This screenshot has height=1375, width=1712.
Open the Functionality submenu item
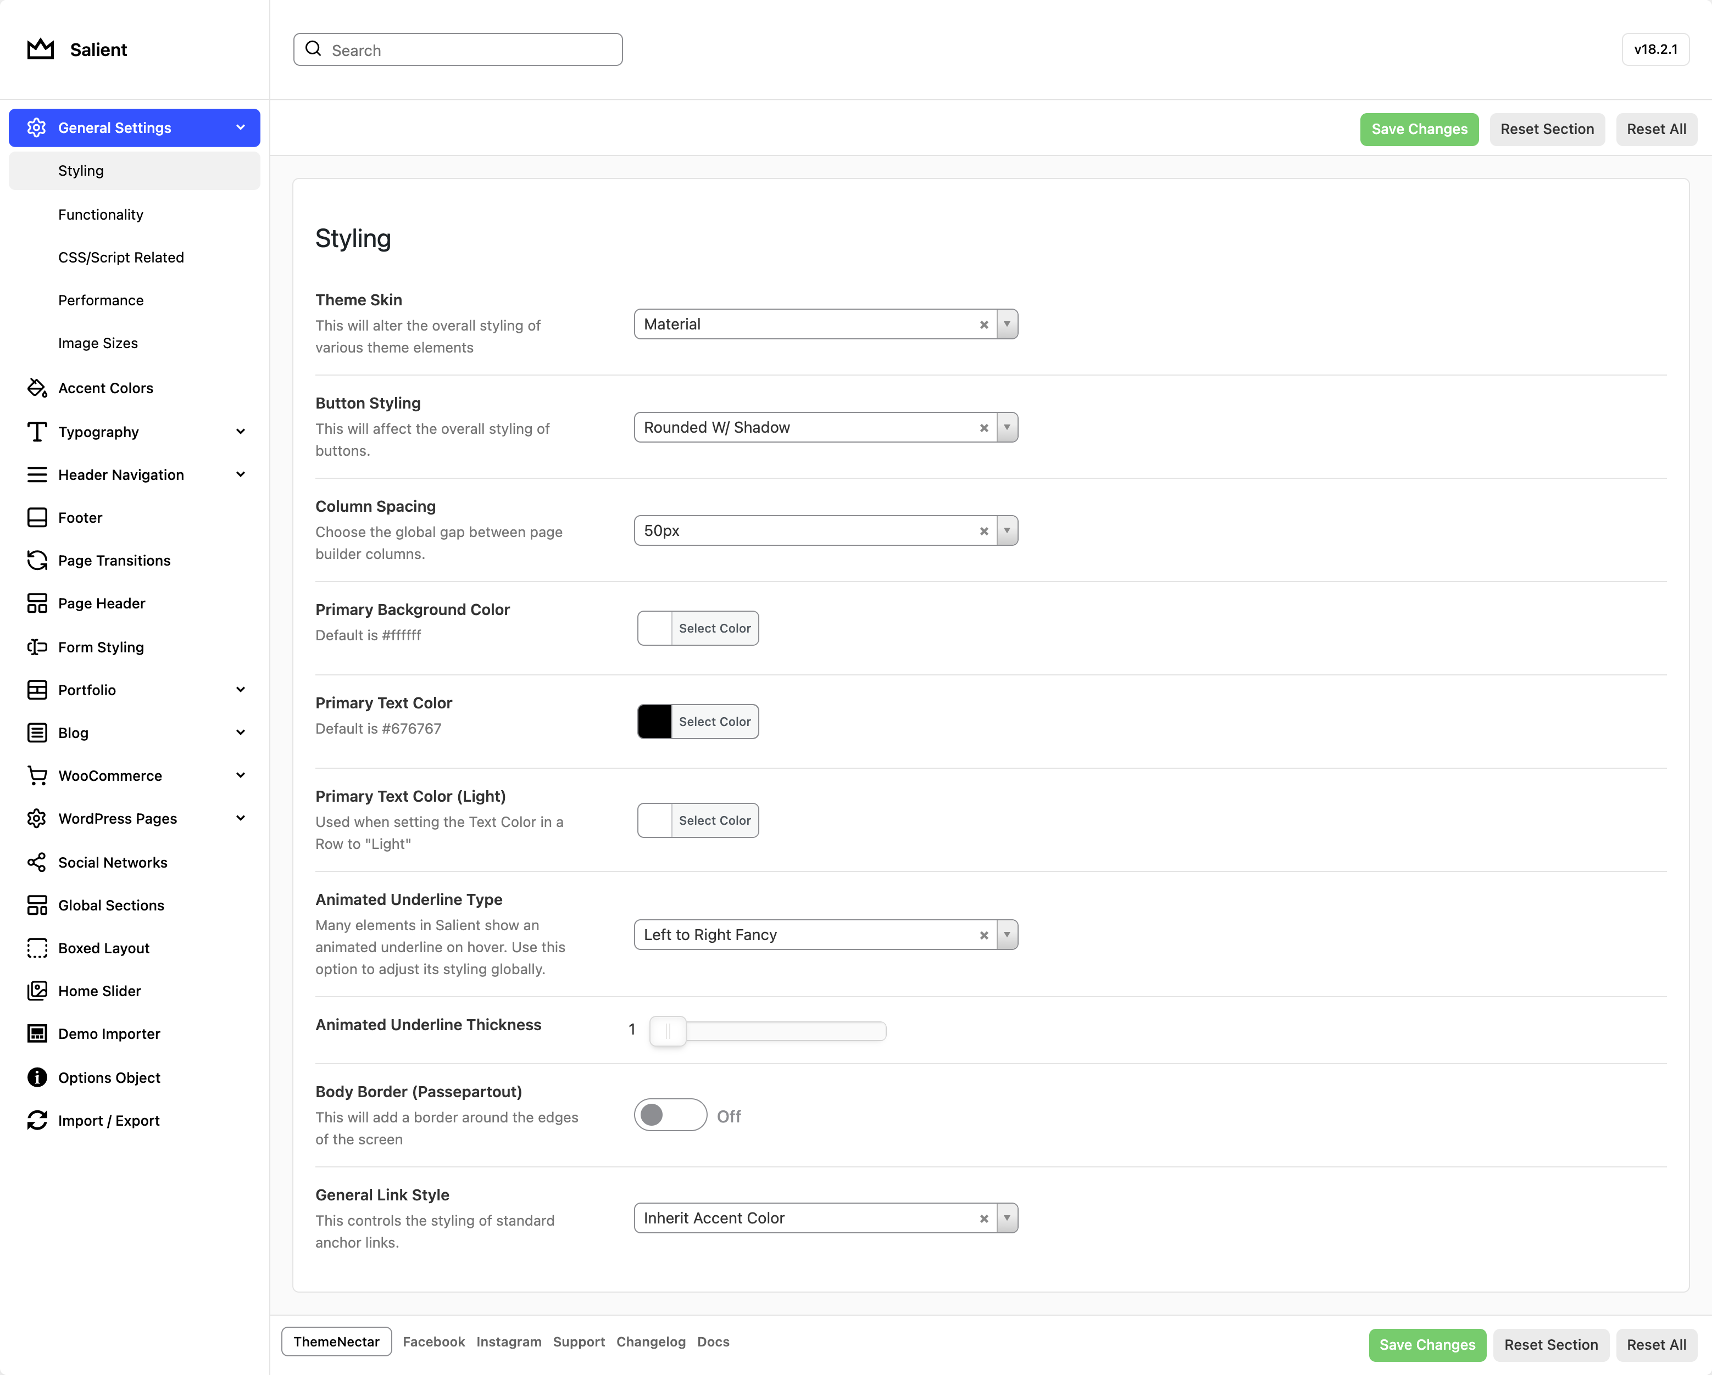tap(101, 214)
